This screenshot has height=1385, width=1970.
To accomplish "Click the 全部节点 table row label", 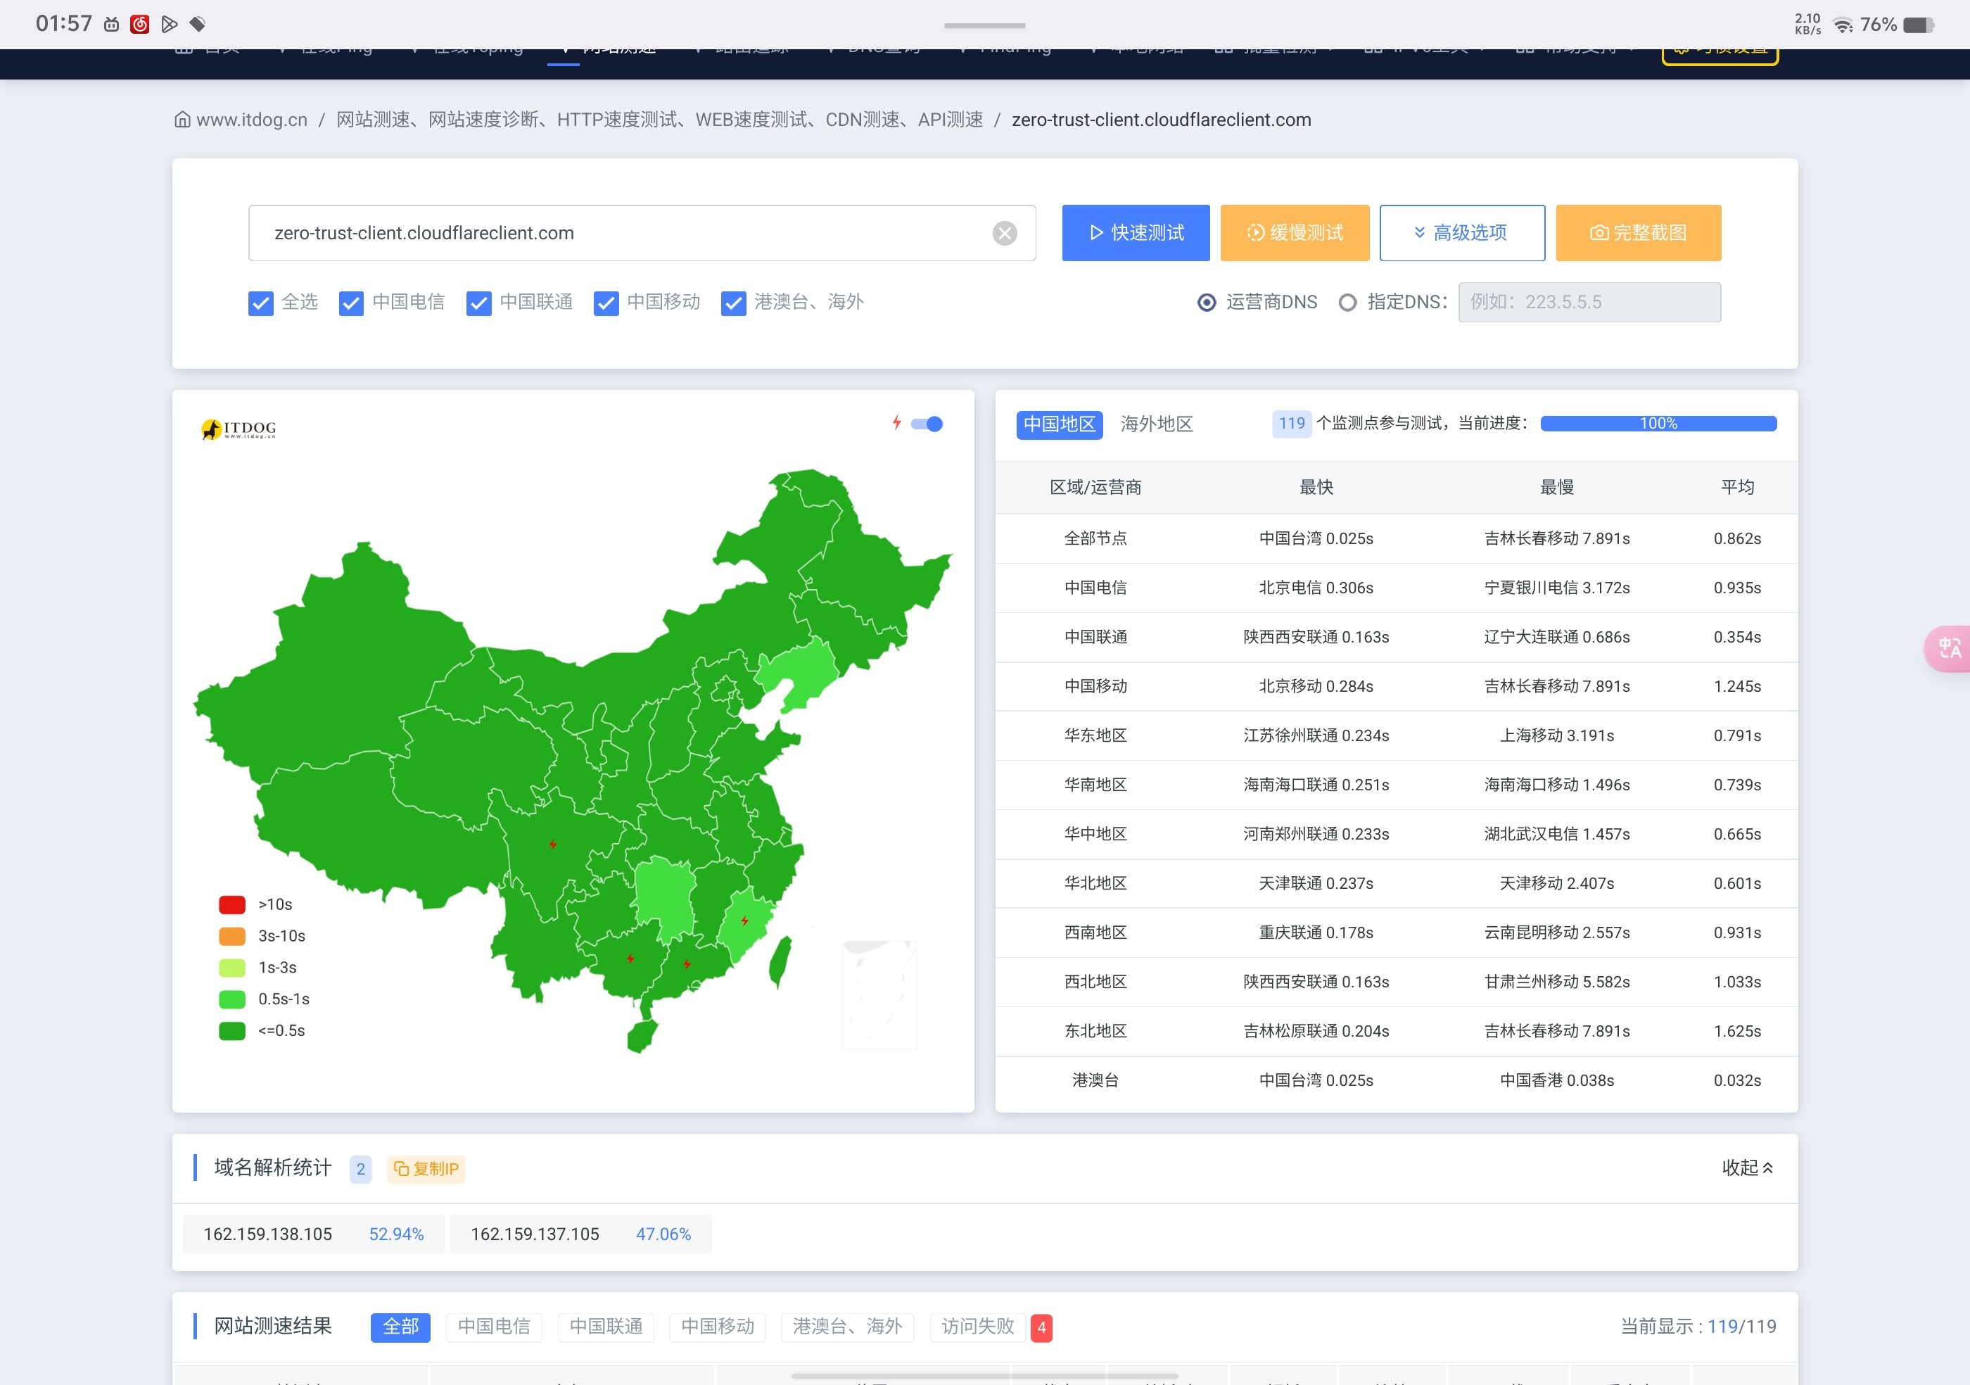I will [1095, 538].
